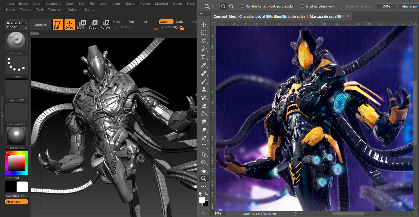Enable 'Cambiar tamaño vent. para ajustar' checkbox
Image resolution: width=419 pixels, height=217 pixels.
pos(243,6)
